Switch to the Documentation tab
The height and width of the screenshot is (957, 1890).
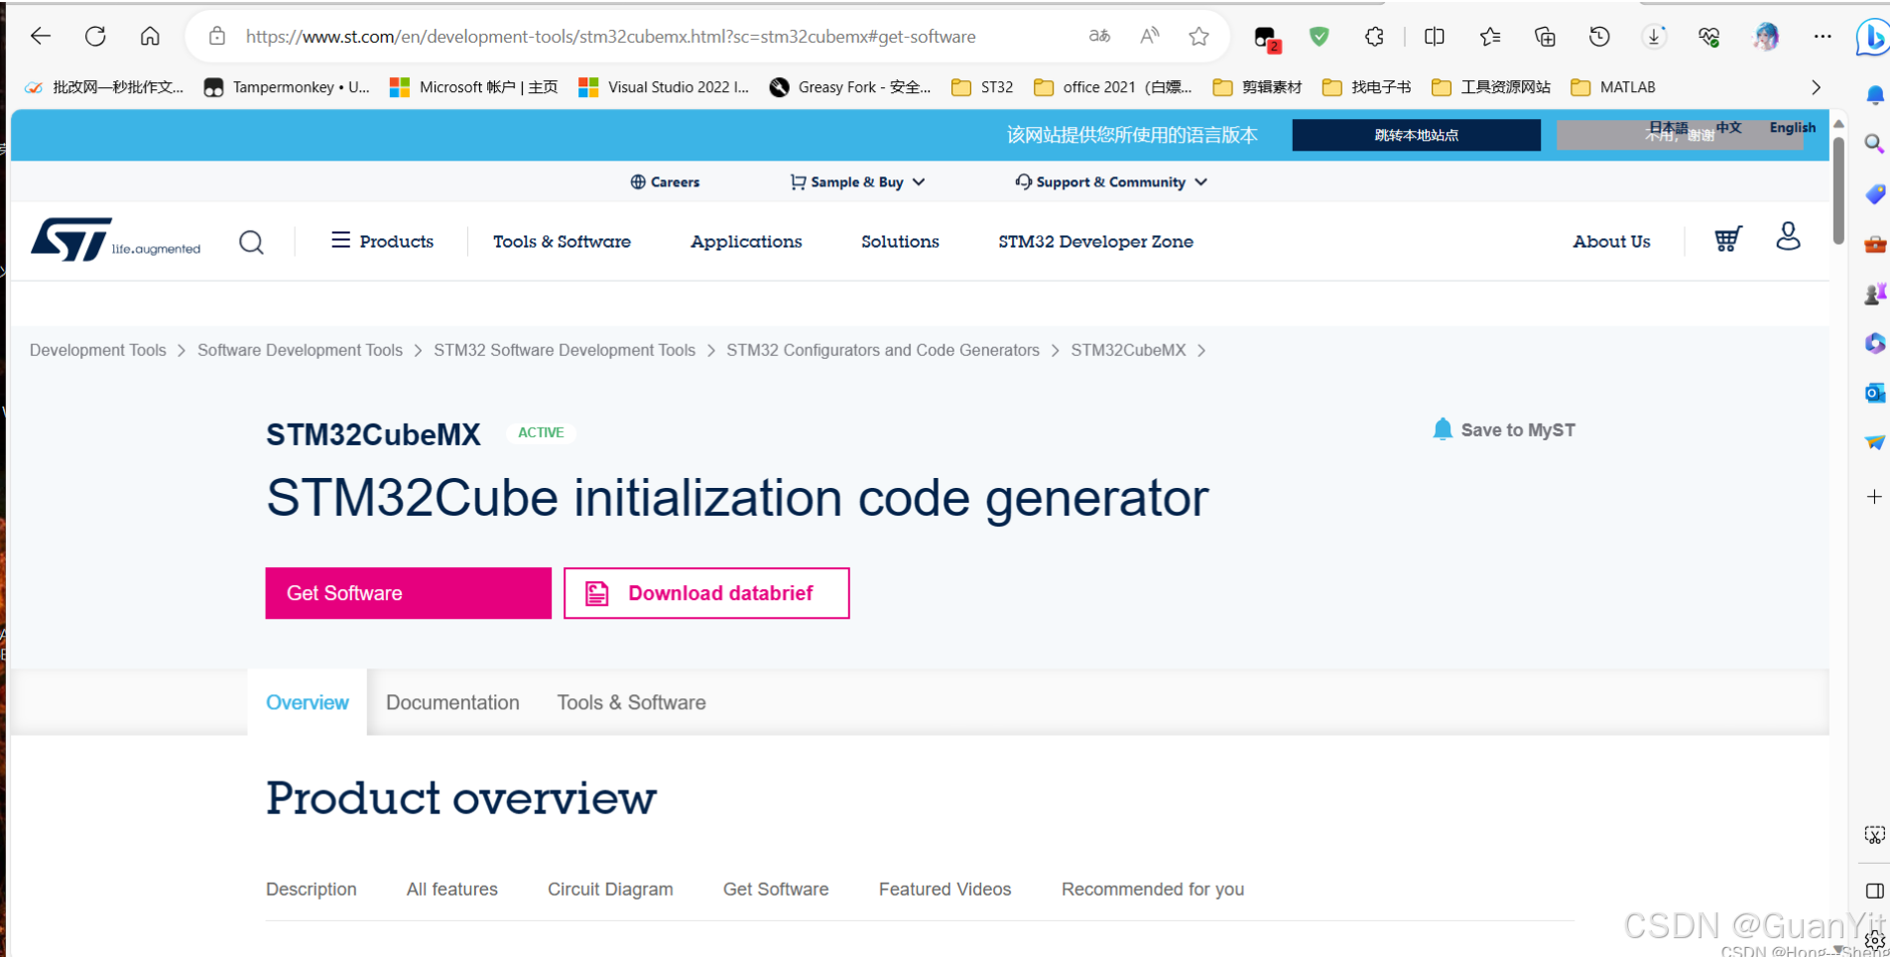pyautogui.click(x=452, y=702)
